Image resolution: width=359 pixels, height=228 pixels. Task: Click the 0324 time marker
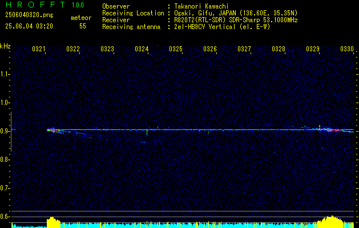[142, 48]
